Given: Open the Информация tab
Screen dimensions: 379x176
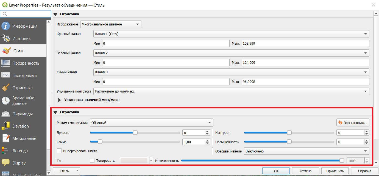Looking at the screenshot, I should 23,26.
